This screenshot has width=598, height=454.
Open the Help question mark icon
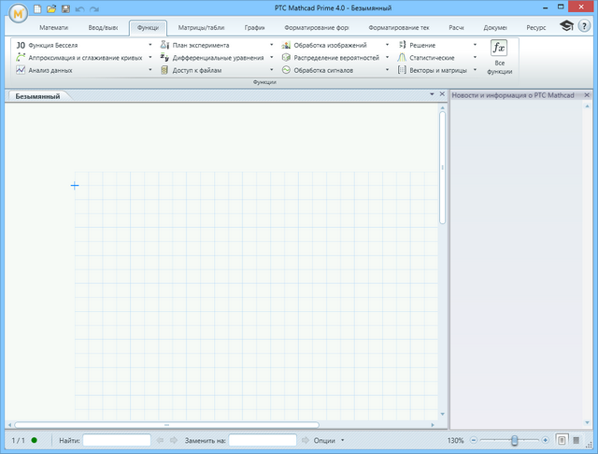pos(585,27)
